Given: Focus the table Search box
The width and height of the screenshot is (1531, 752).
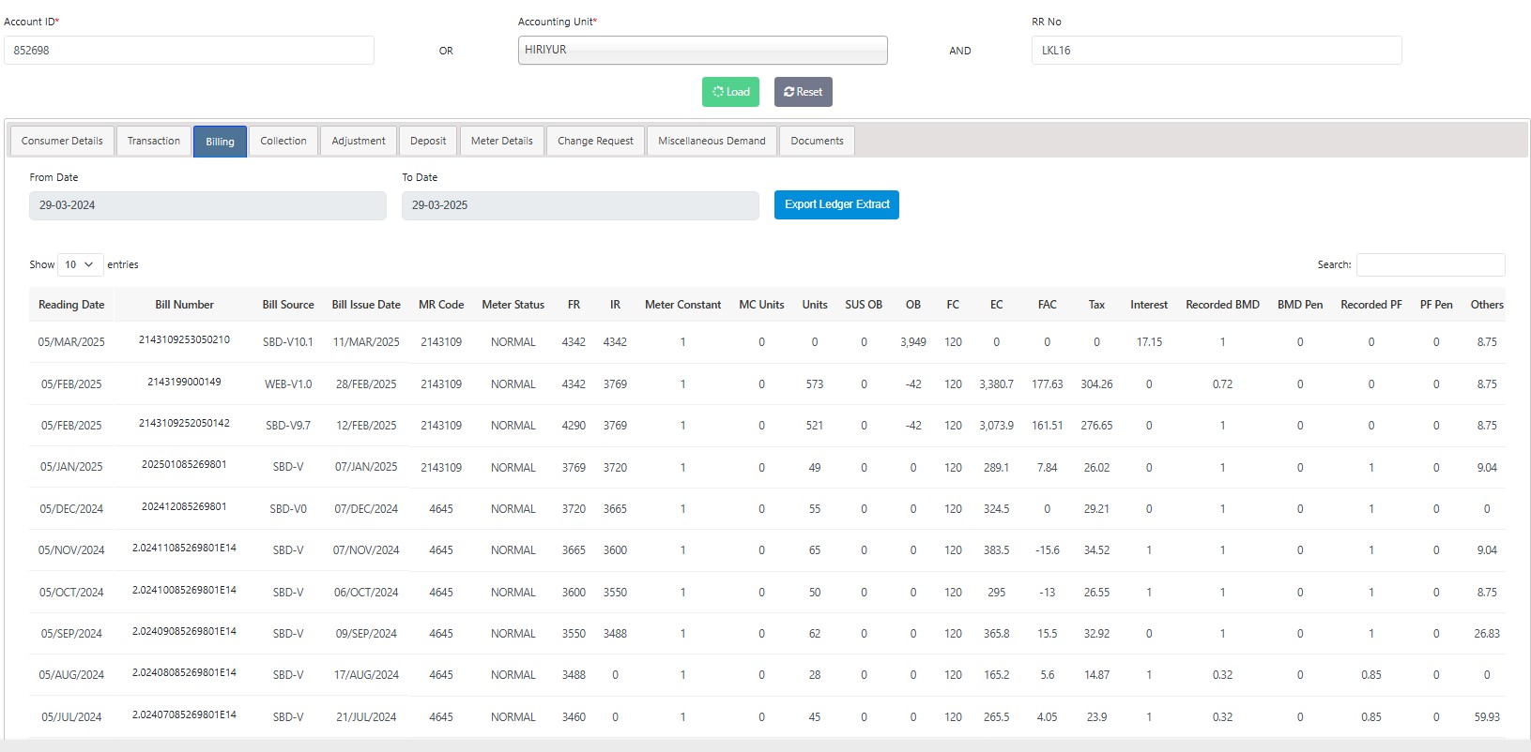Looking at the screenshot, I should point(1431,264).
